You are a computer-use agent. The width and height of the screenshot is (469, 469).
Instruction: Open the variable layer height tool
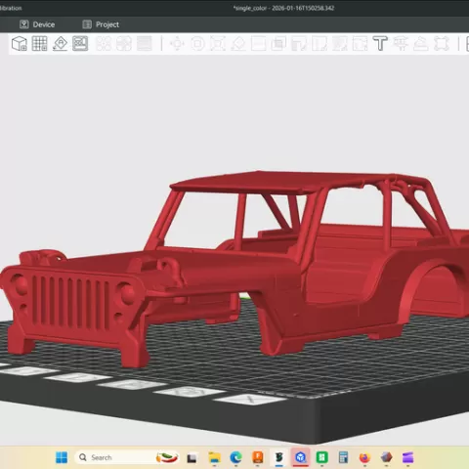[145, 43]
